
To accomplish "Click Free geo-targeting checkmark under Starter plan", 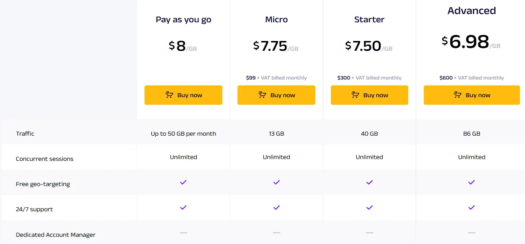I will click(x=369, y=182).
